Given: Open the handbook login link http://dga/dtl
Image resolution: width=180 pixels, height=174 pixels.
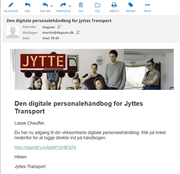Looking at the screenshot, I should pyautogui.click(x=45, y=147).
